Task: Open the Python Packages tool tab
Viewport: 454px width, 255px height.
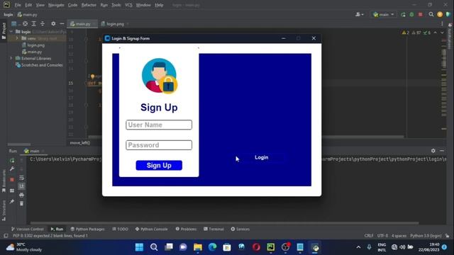Action: coord(87,229)
